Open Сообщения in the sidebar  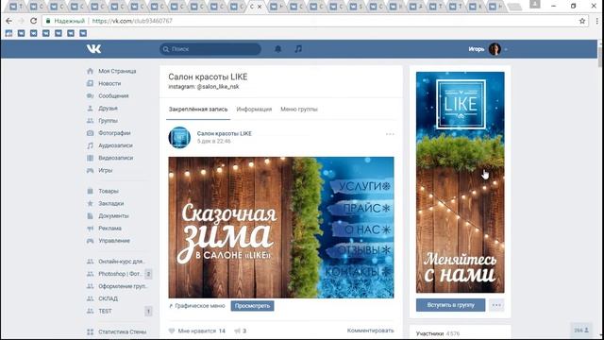pos(113,95)
